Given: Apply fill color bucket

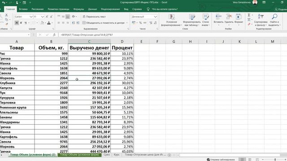Looking at the screenshot, I should (42, 23).
